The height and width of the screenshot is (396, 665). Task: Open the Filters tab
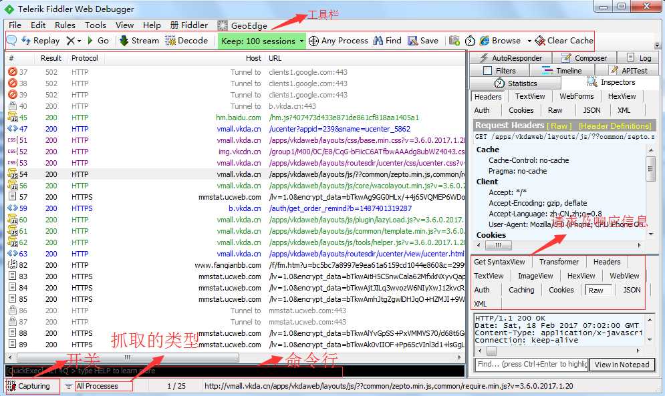tap(500, 70)
